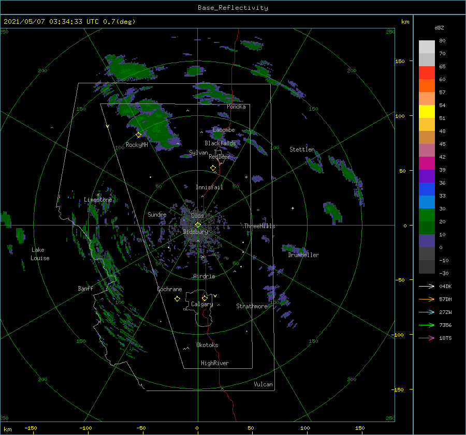Screen dimensions: 466x435
Task: Click the yellow diamond marker near RockyMH
Action: click(x=138, y=135)
